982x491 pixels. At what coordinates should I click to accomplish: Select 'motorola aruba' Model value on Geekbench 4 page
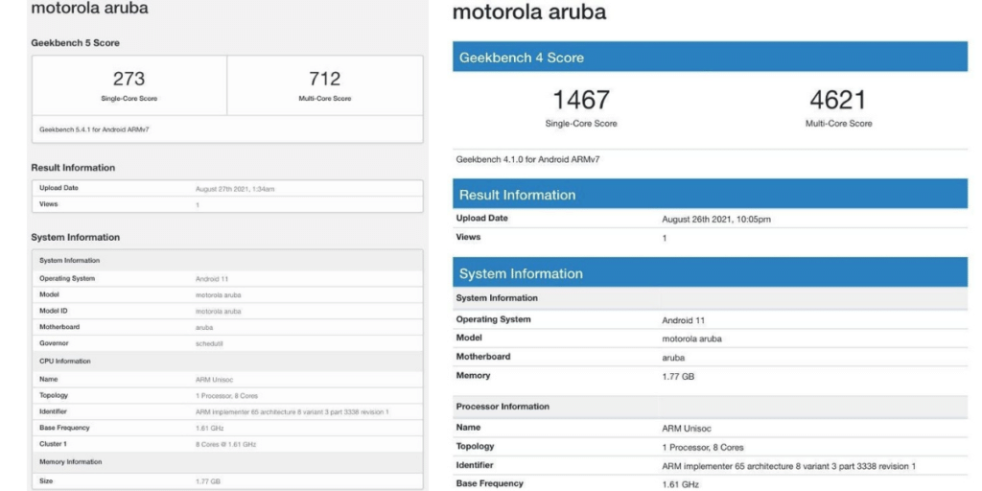coord(692,339)
